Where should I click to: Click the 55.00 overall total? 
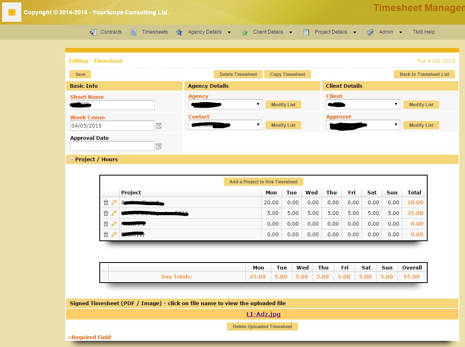tap(411, 277)
